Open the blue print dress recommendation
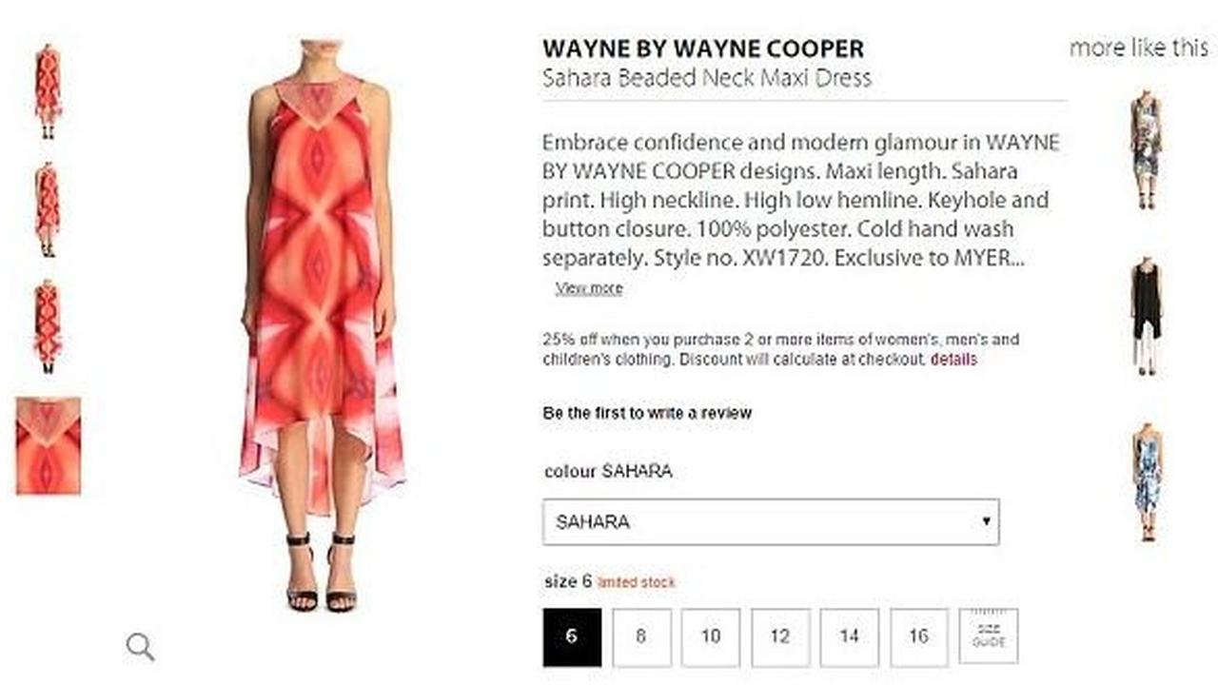This screenshot has width=1218, height=685. (1147, 482)
